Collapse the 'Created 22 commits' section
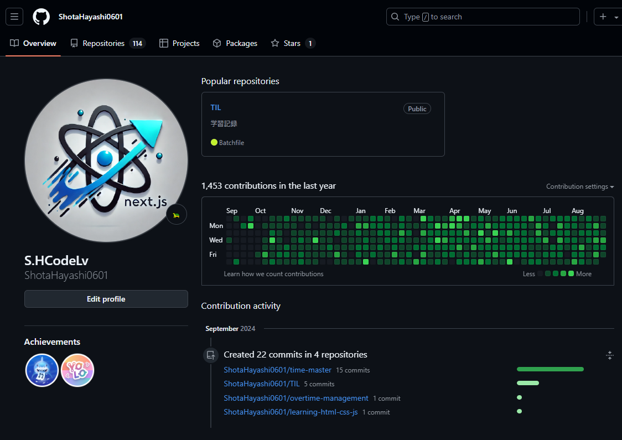622x440 pixels. coord(610,355)
